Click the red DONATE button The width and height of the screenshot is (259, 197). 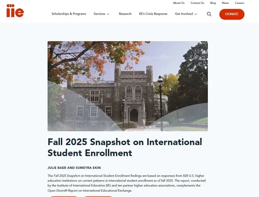pyautogui.click(x=232, y=14)
